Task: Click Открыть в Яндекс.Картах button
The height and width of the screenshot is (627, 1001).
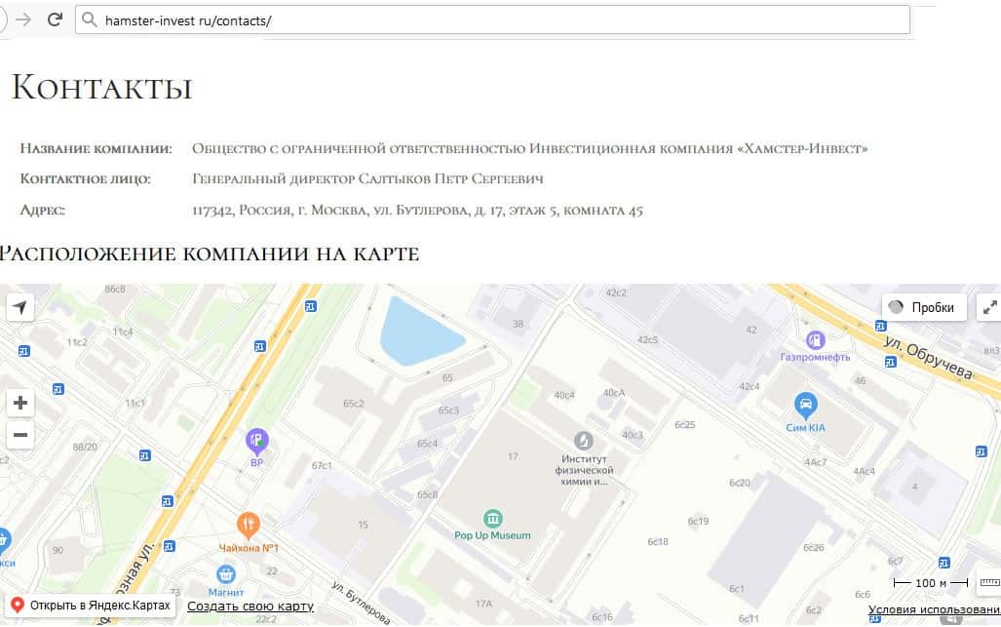Action: click(x=92, y=606)
